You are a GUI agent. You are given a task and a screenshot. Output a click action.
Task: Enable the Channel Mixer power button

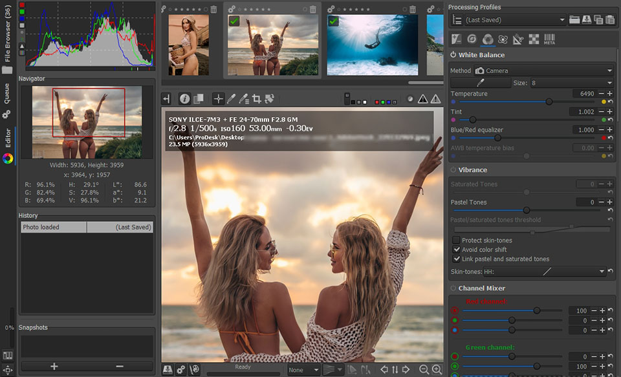click(453, 288)
